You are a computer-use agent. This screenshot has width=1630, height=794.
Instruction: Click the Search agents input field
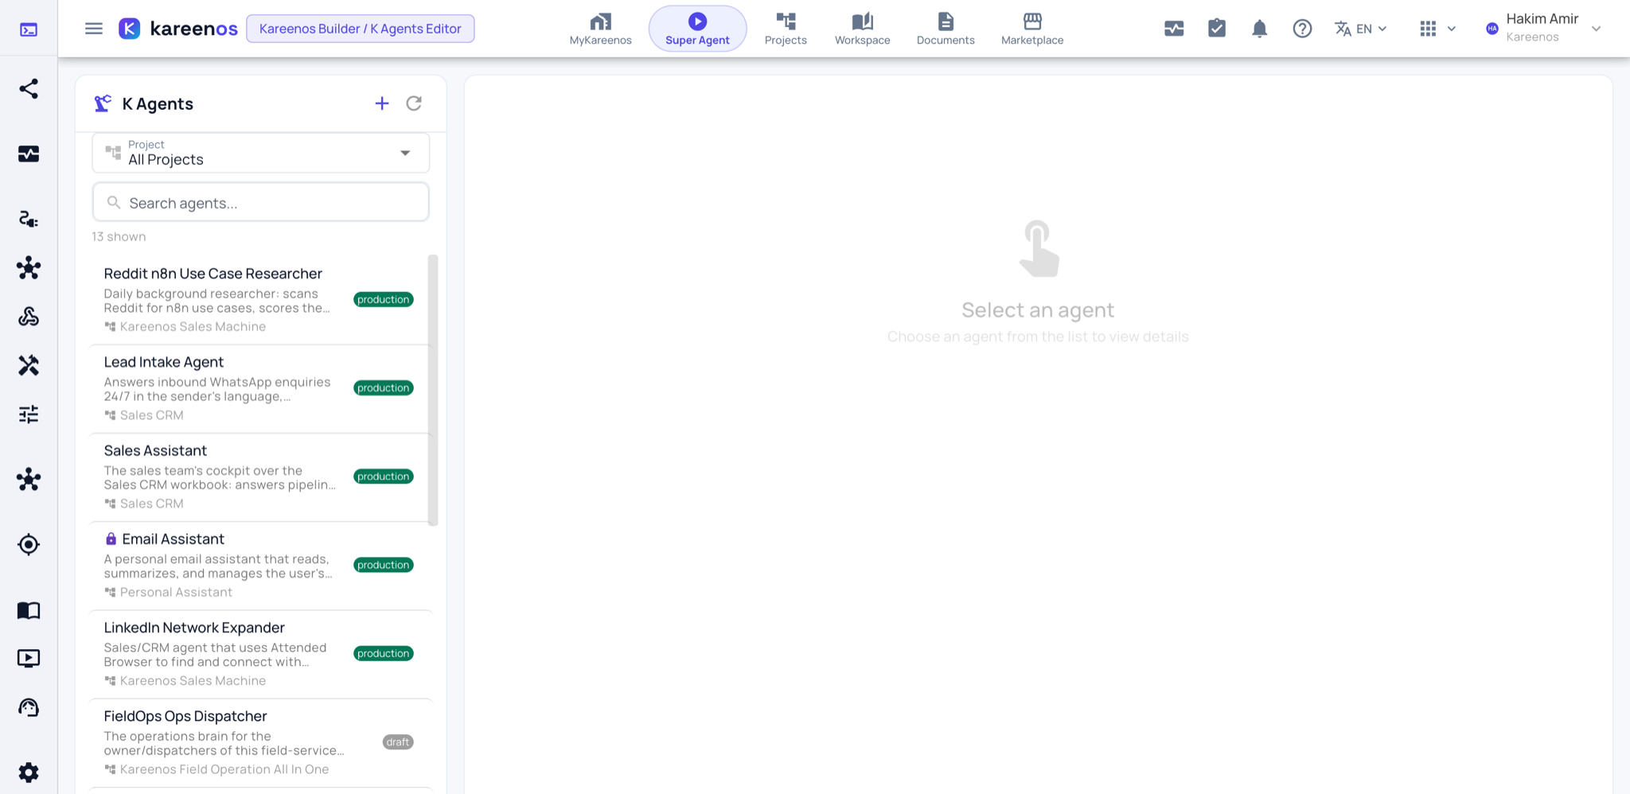point(261,202)
